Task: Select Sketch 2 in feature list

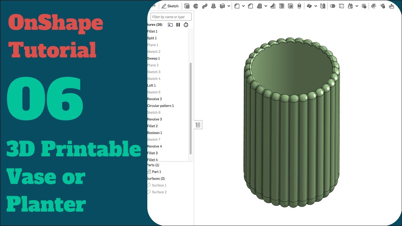Action: tap(154, 51)
